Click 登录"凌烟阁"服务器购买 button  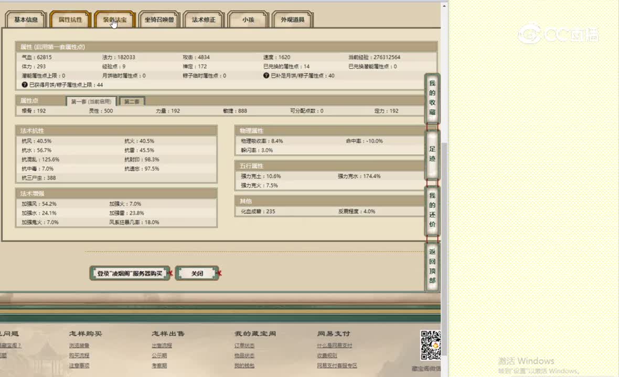coord(130,273)
